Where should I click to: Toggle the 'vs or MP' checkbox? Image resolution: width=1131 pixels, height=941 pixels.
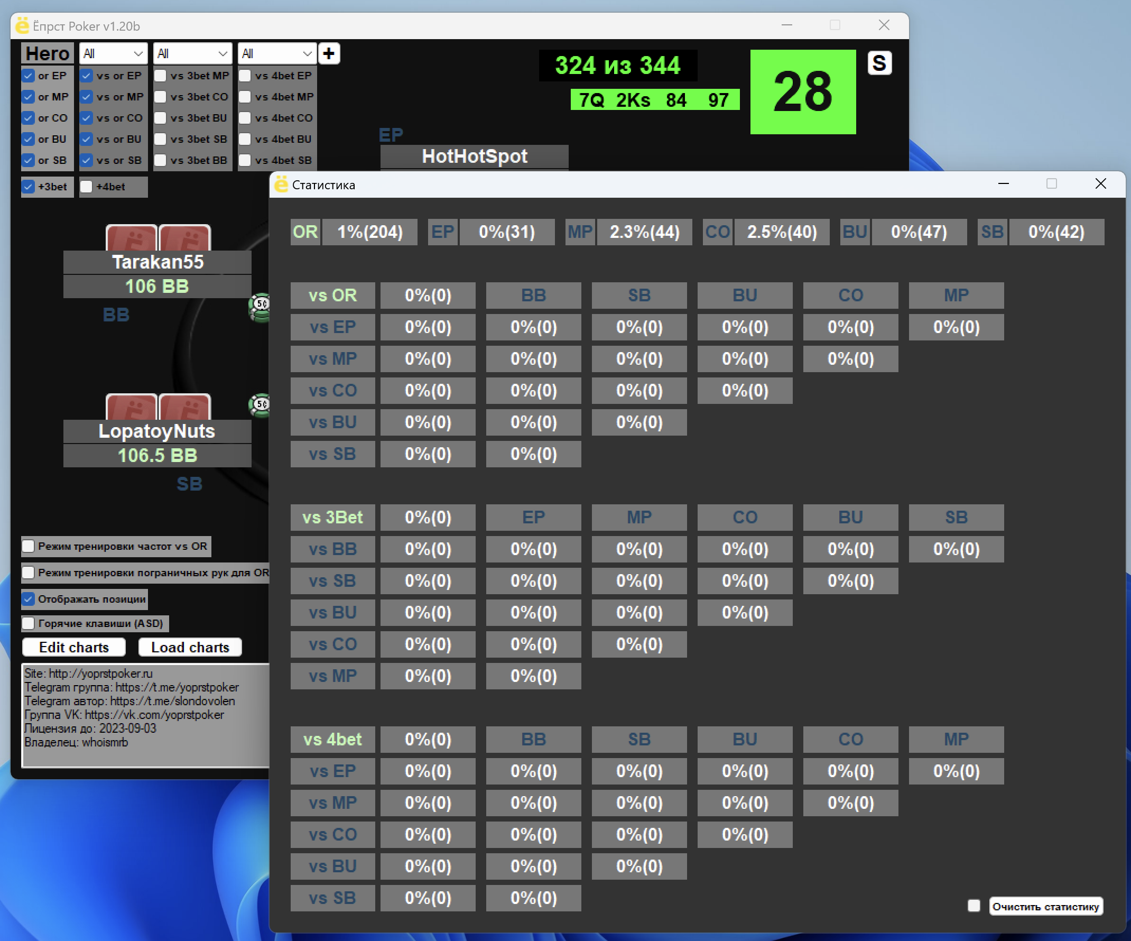(x=86, y=97)
